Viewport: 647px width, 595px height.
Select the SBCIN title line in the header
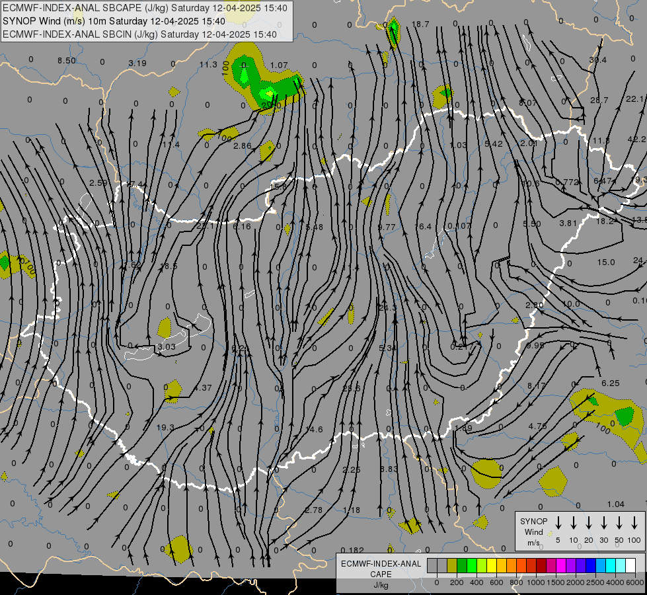point(139,34)
